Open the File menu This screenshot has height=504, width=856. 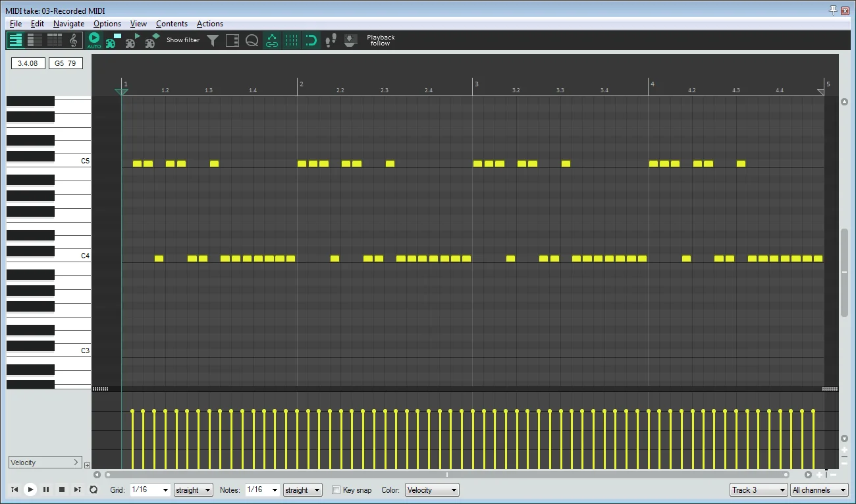click(x=16, y=24)
